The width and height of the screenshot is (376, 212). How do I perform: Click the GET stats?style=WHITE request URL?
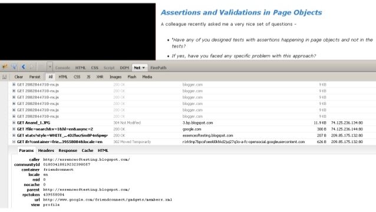click(62, 135)
